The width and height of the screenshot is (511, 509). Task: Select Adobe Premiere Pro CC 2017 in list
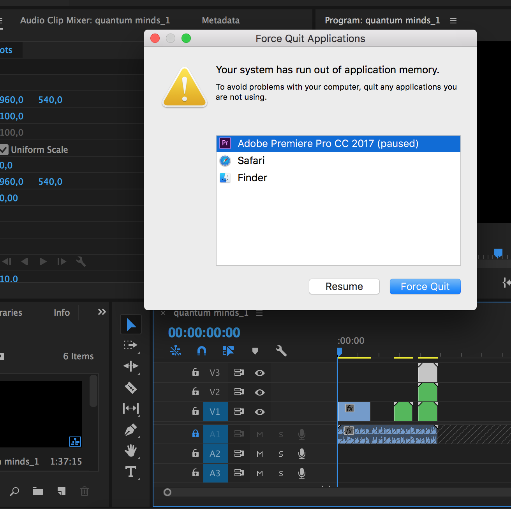tap(338, 143)
